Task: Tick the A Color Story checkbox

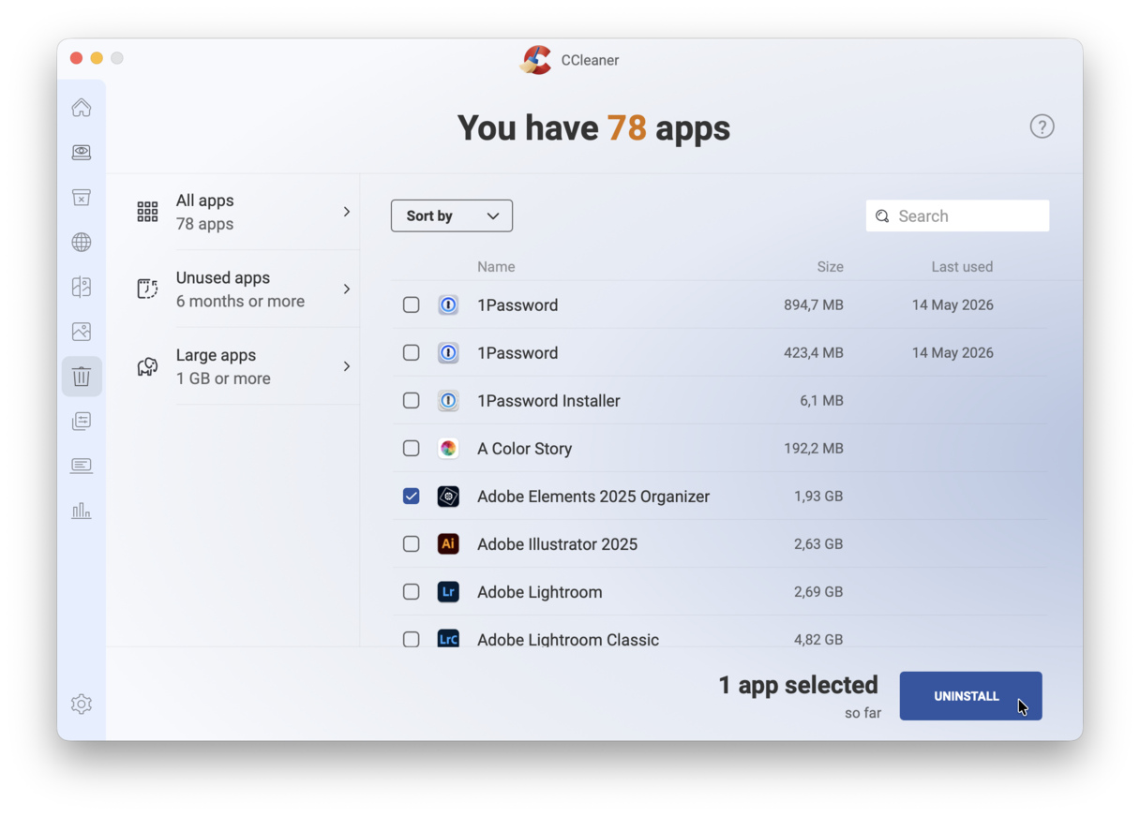Action: tap(411, 448)
